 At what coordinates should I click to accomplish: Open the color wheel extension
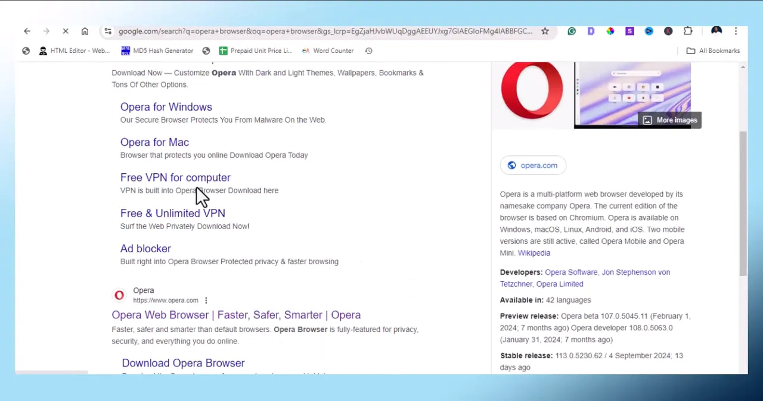610,31
